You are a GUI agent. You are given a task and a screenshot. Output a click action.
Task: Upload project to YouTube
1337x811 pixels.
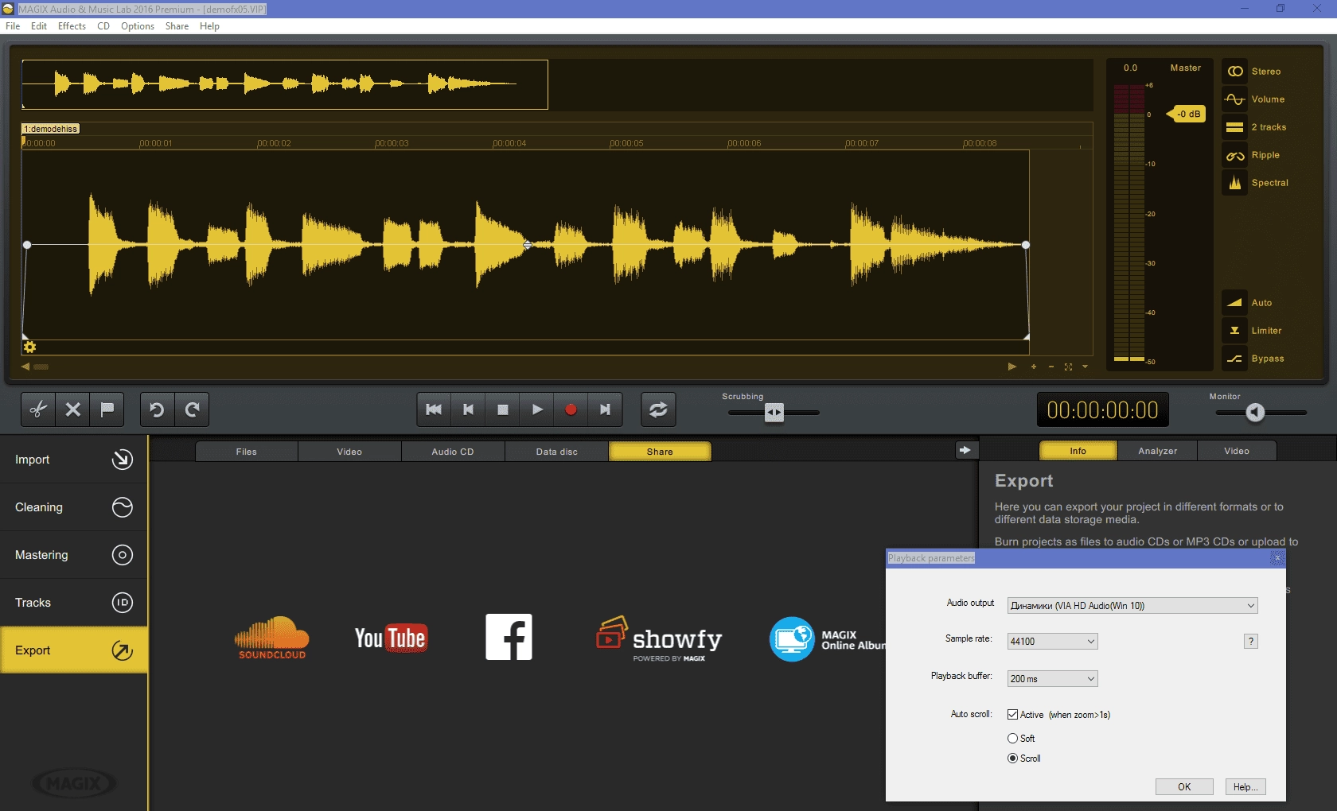391,638
